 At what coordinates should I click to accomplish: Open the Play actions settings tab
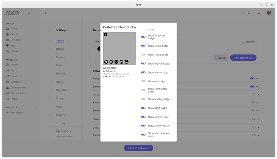coord(62,90)
